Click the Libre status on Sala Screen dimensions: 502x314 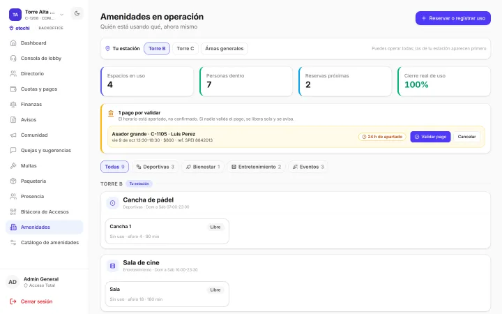pyautogui.click(x=215, y=290)
